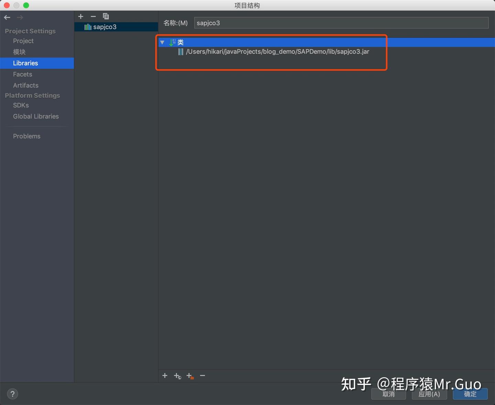The width and height of the screenshot is (495, 405).
Task: Click the back navigation arrow
Action: (x=7, y=17)
